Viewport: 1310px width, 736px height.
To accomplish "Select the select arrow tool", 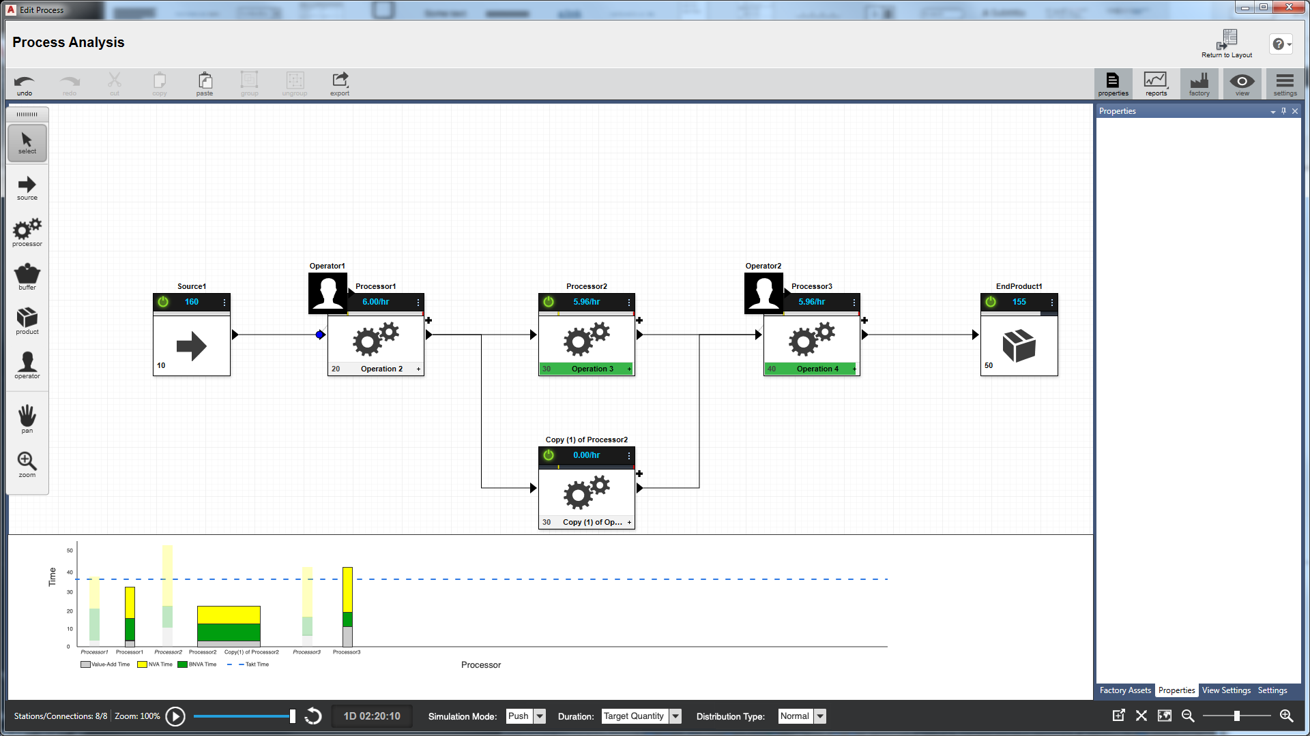I will click(27, 143).
